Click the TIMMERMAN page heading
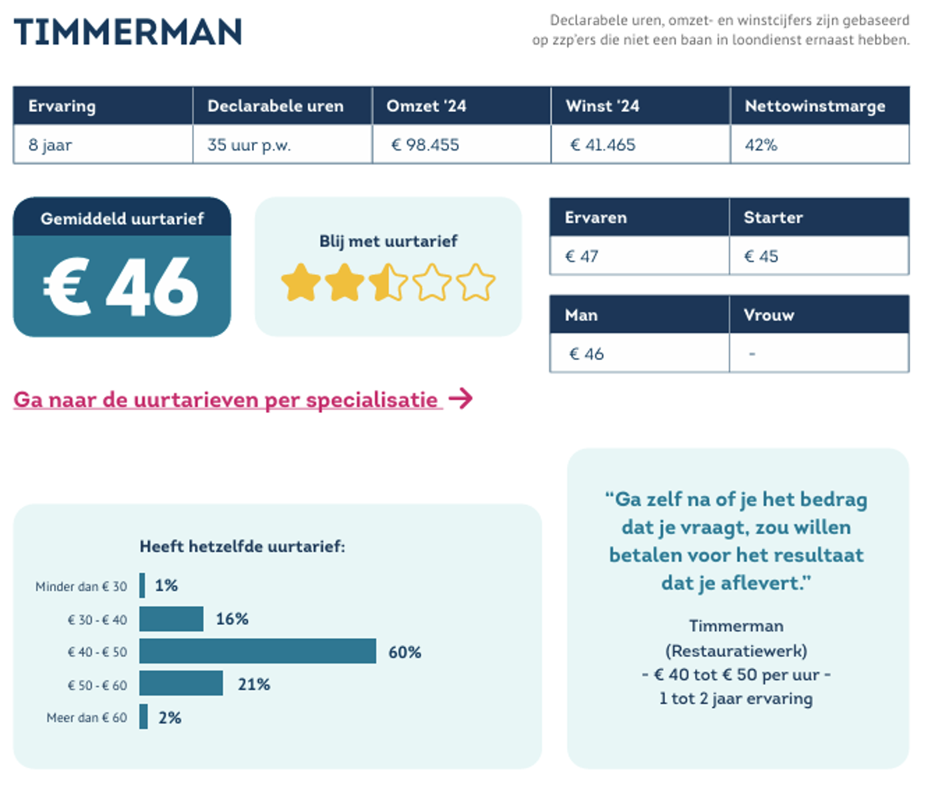 (x=128, y=32)
